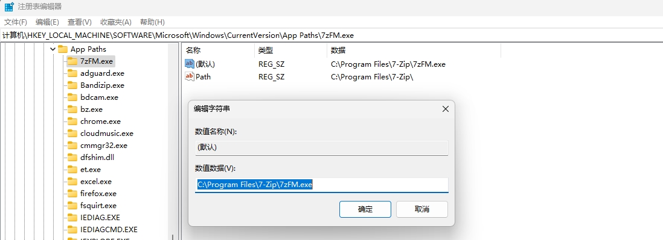Viewport: 663px width, 240px height.
Task: Click the cloudmusic.exe folder icon
Action: tap(72, 134)
